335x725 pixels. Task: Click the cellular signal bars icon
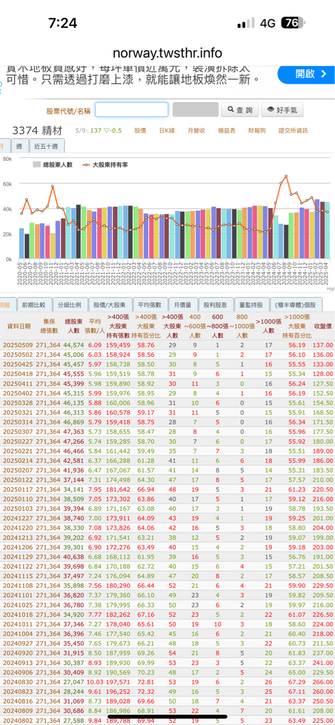(246, 23)
